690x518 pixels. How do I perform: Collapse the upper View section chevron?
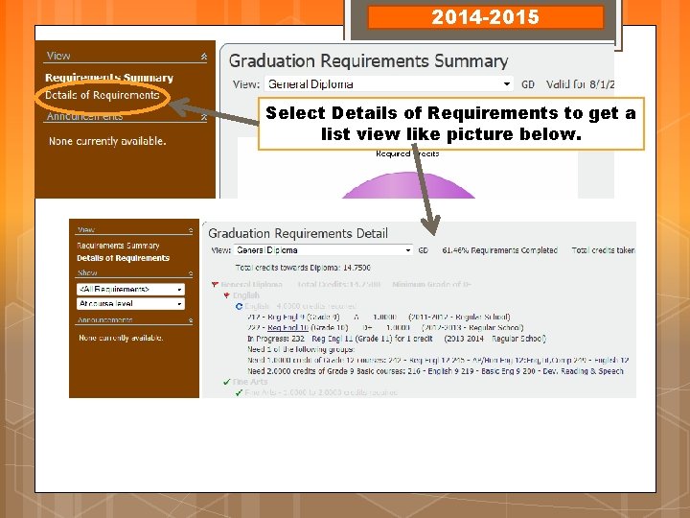tap(204, 57)
